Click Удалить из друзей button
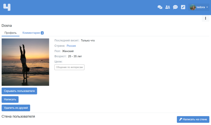The width and height of the screenshot is (211, 125). (x=16, y=108)
